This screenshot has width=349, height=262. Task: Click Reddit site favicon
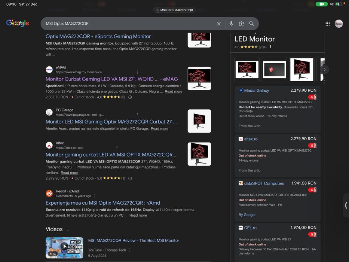point(49,194)
